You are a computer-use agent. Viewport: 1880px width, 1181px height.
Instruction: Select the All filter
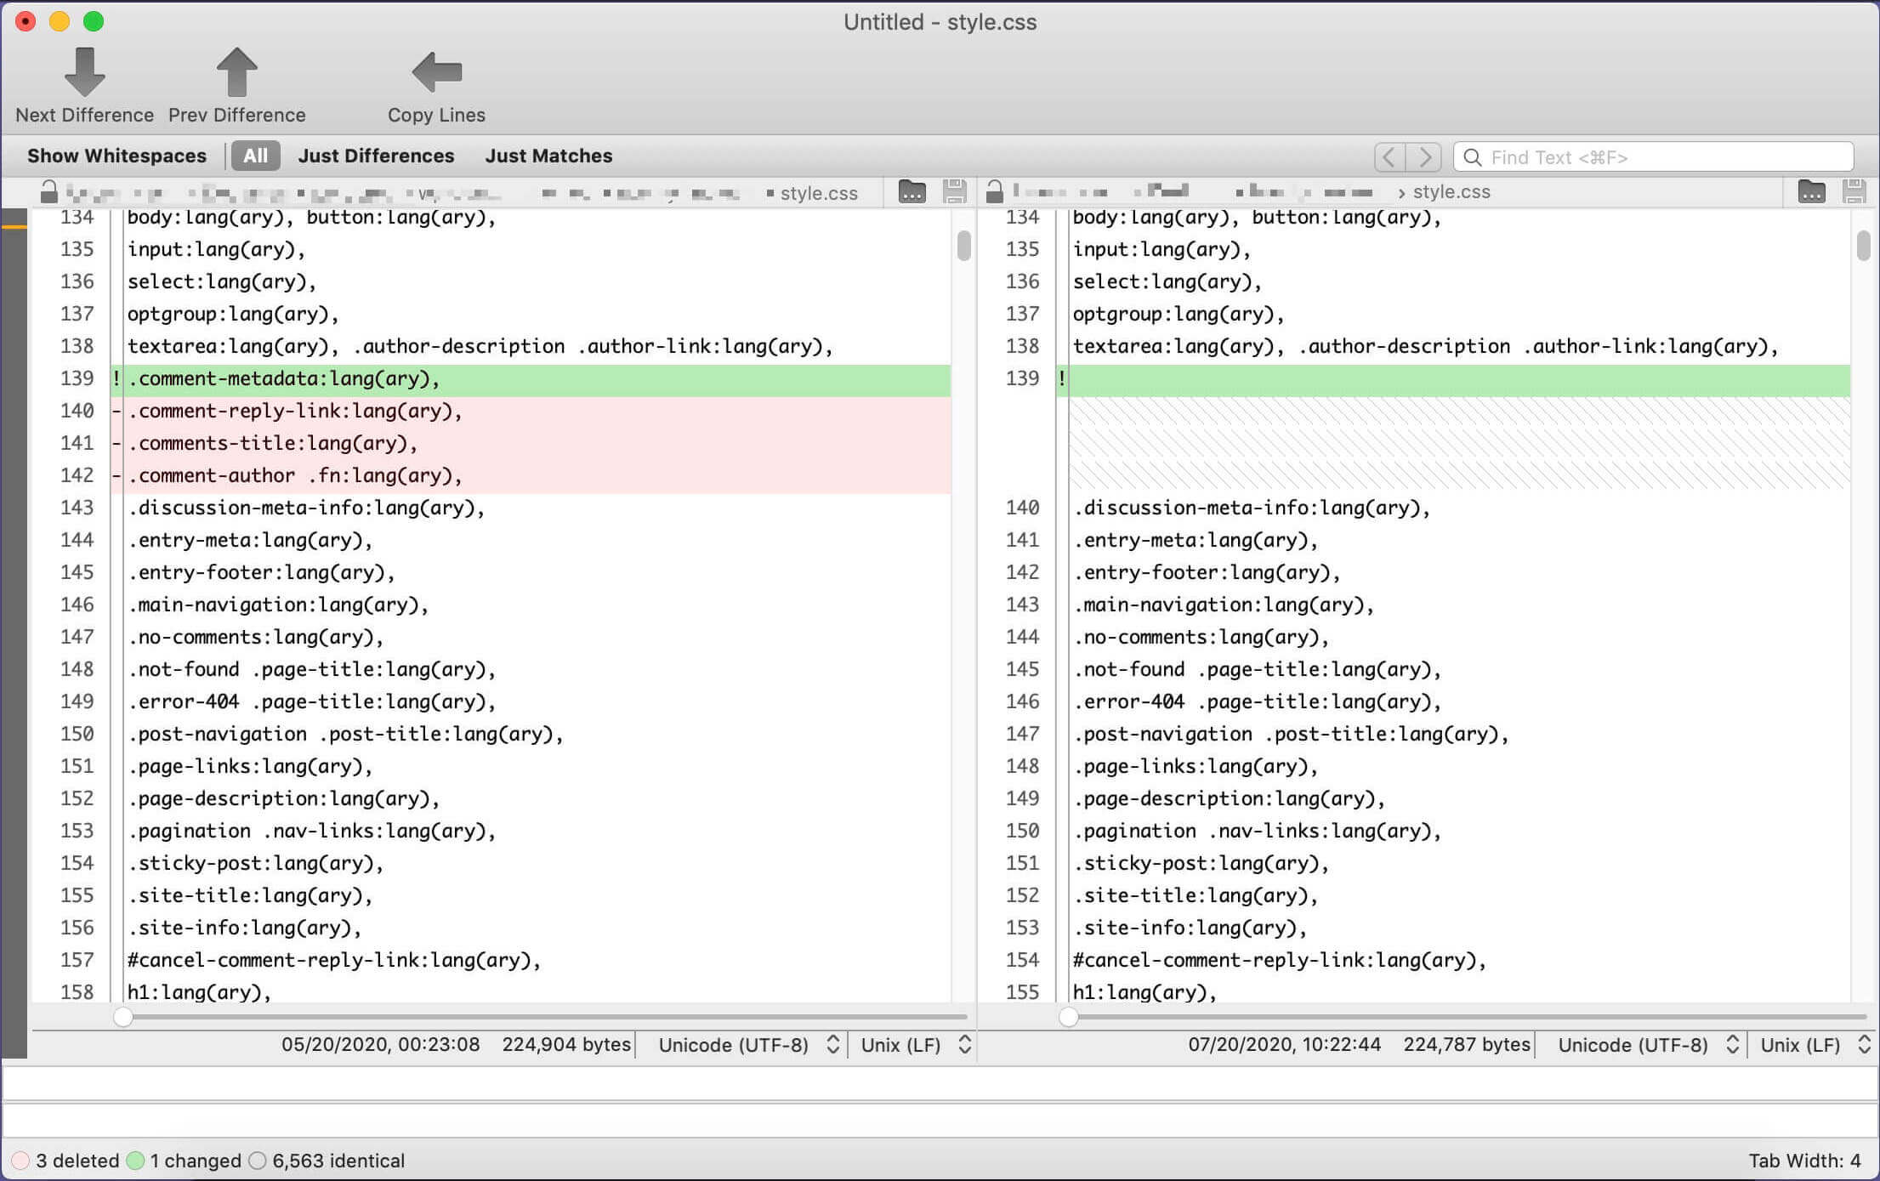[255, 156]
